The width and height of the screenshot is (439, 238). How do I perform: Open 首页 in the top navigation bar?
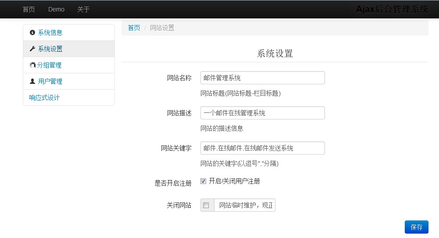point(29,9)
